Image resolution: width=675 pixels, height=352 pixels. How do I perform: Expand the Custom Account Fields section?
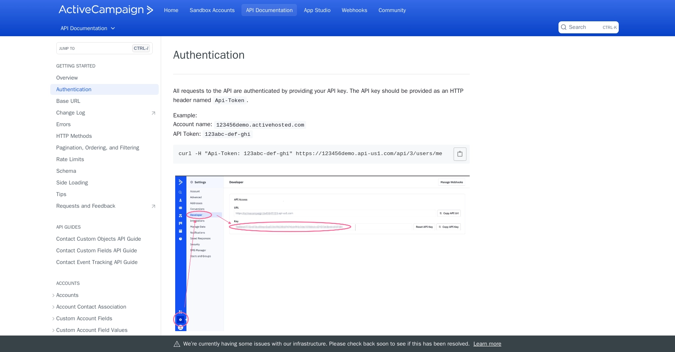(53, 319)
